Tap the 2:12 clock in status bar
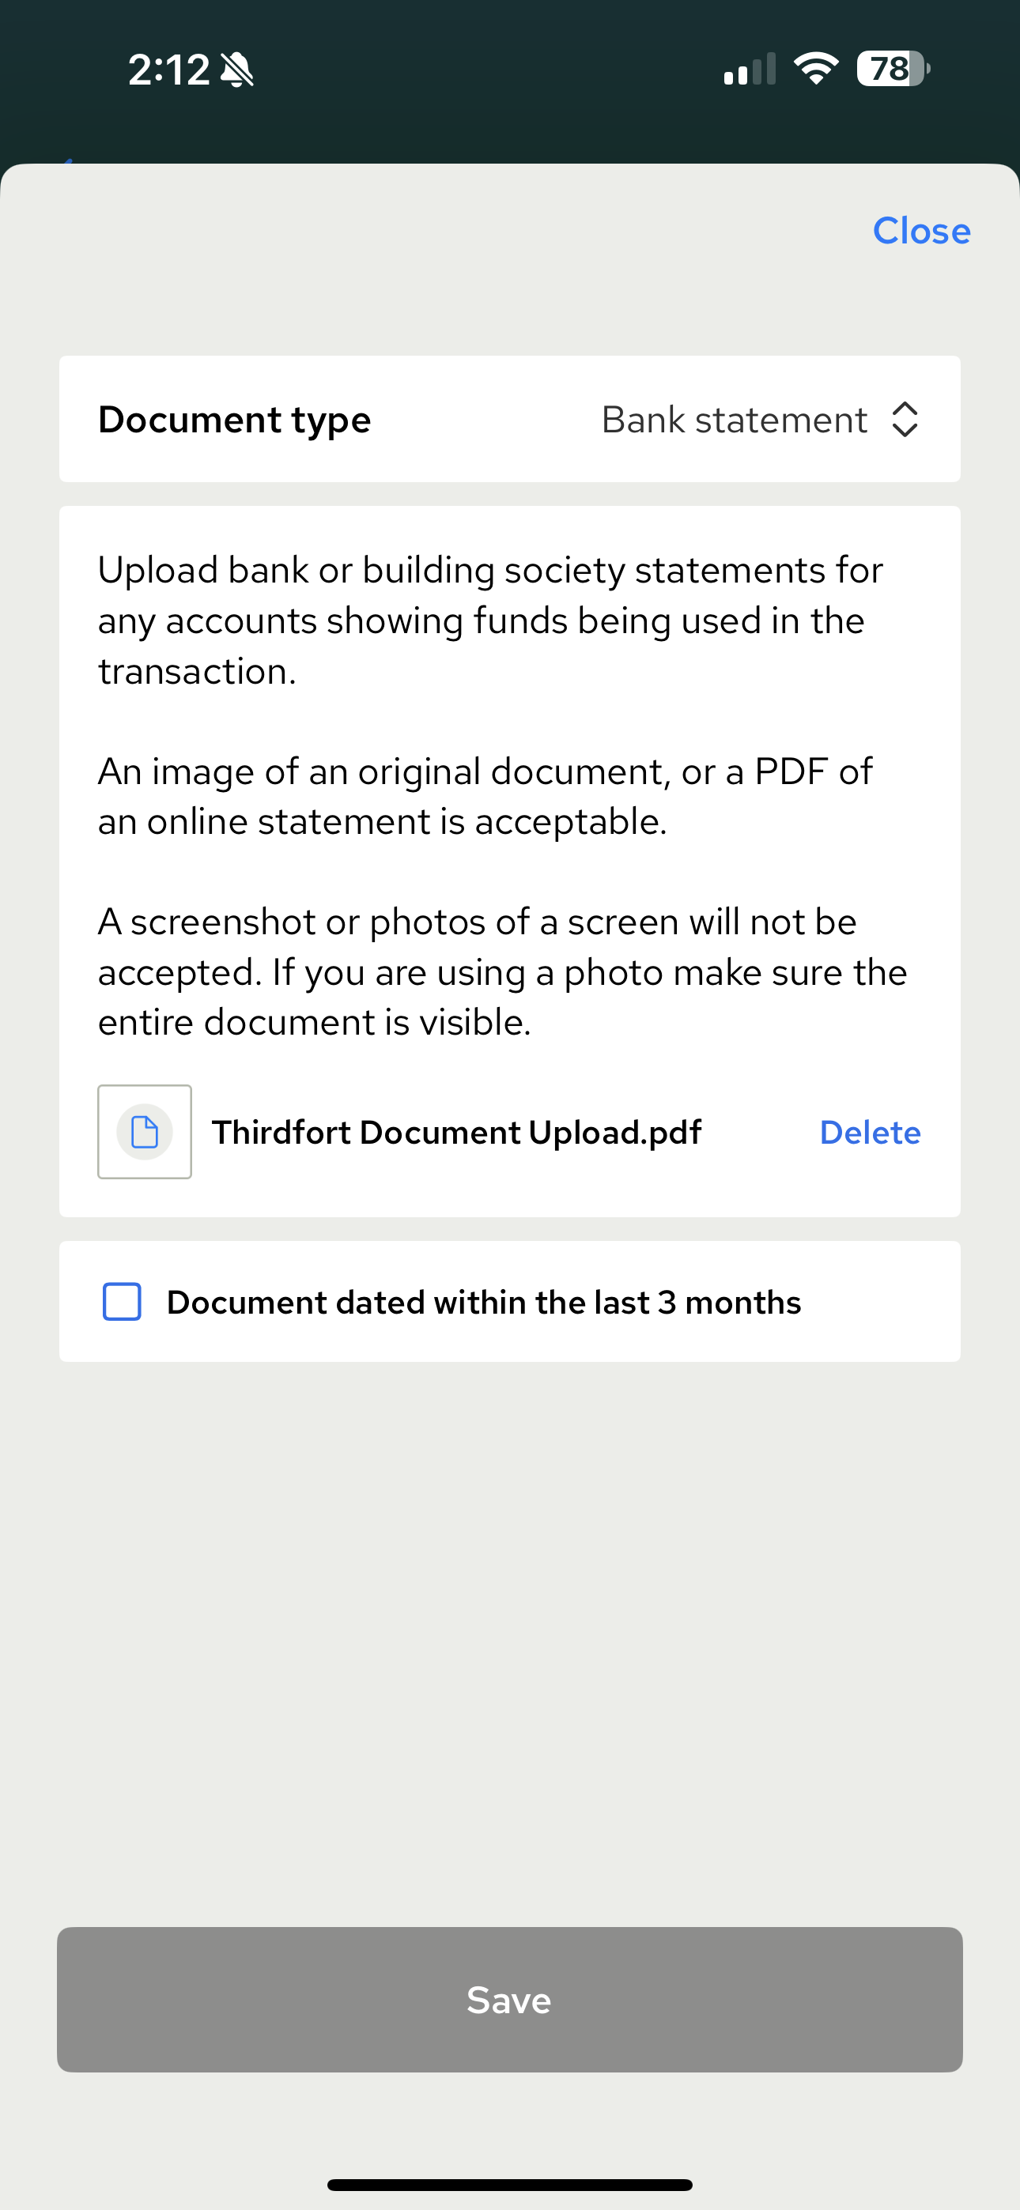This screenshot has width=1020, height=2210. tap(169, 70)
